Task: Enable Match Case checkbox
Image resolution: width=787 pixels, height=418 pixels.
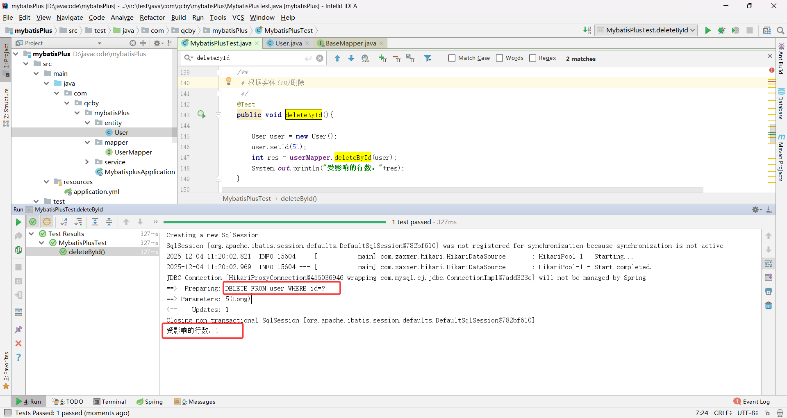Action: (452, 58)
